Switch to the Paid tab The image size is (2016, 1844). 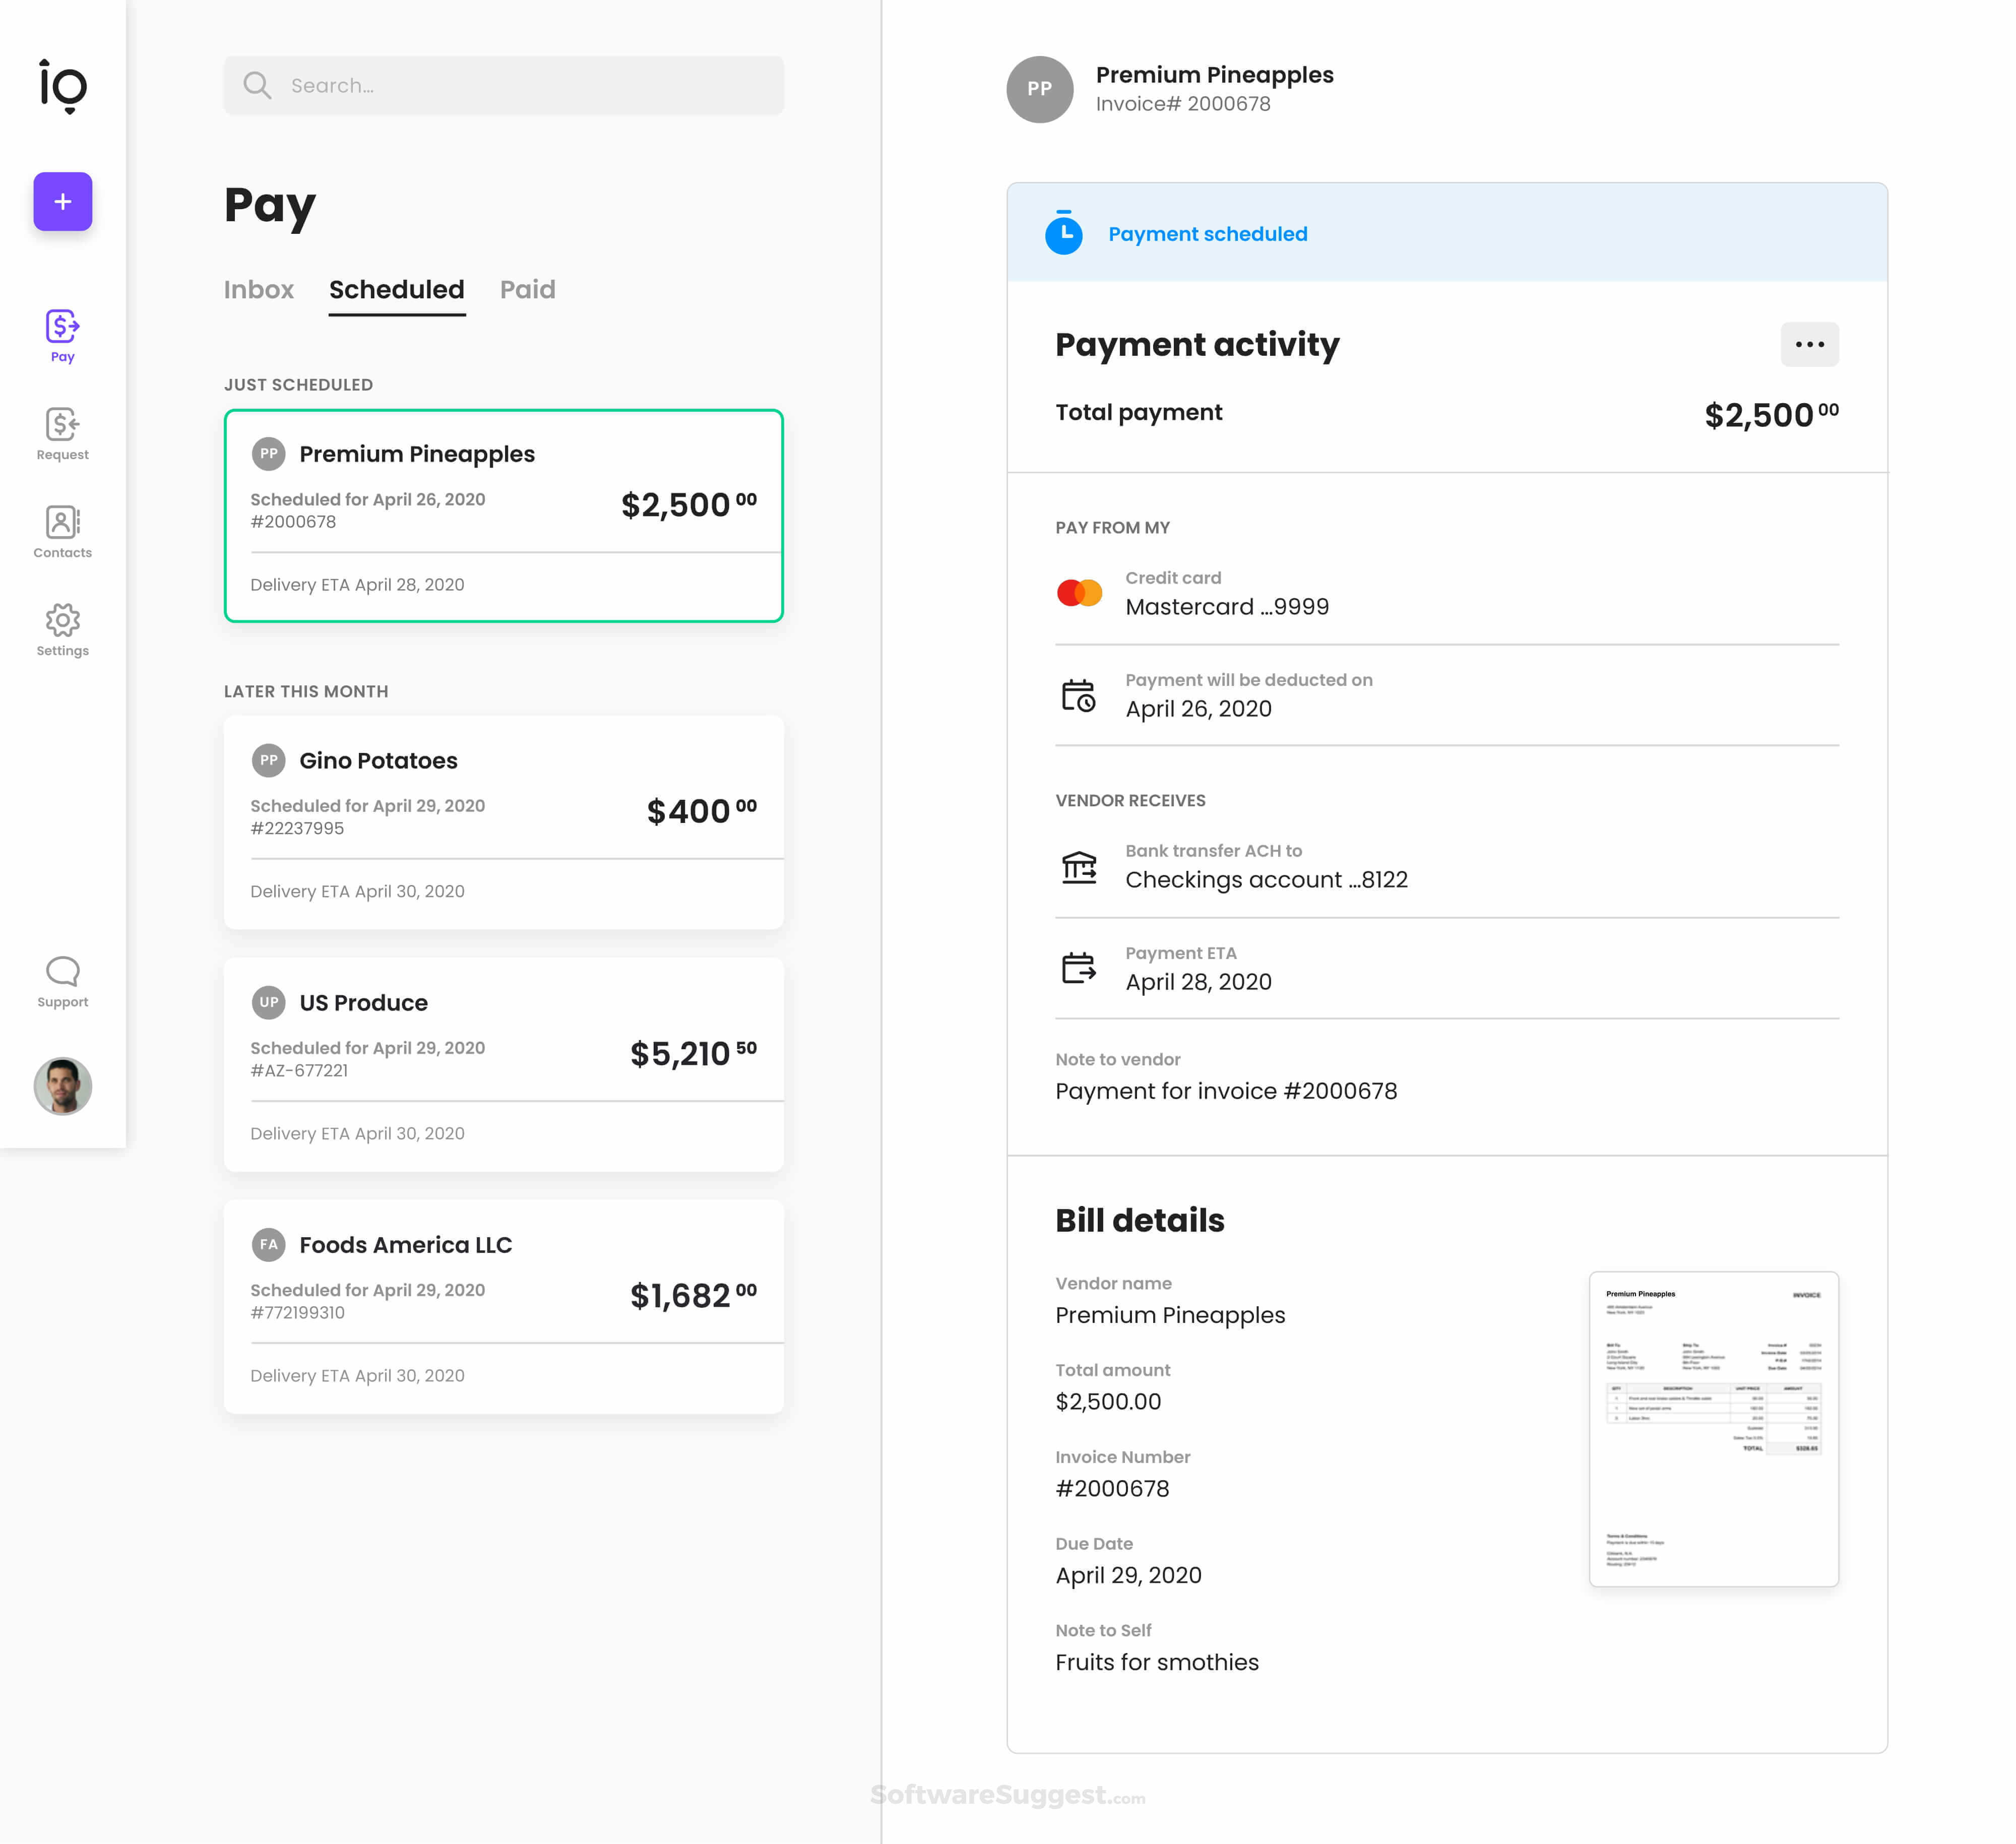[527, 290]
